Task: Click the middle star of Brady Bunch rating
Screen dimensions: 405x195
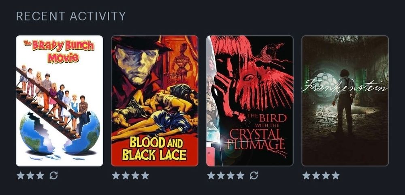Action: pyautogui.click(x=30, y=176)
